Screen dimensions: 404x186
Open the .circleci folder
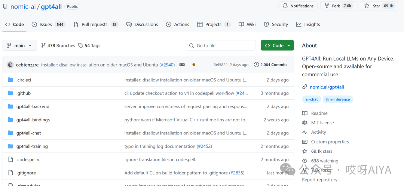coord(24,80)
